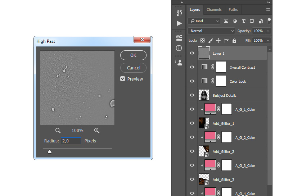Cancel the High Pass dialog
The image size is (306, 196).
133,68
